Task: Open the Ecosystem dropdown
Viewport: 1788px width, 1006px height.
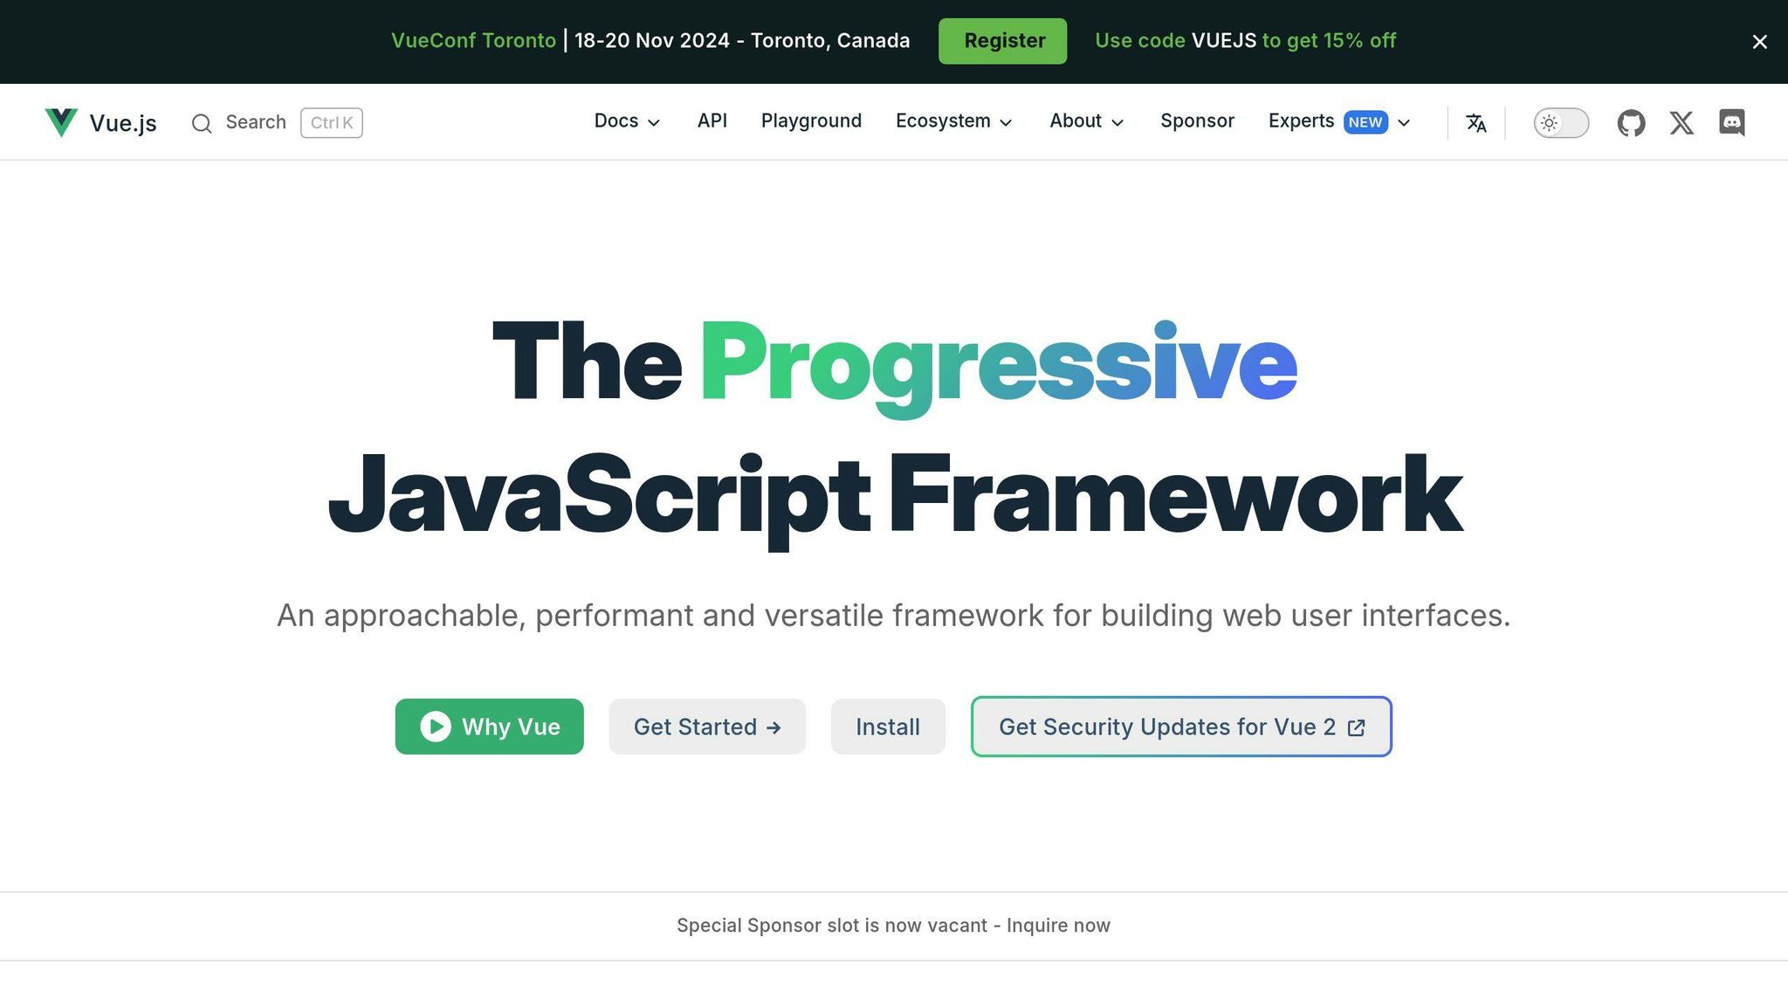Action: point(952,121)
